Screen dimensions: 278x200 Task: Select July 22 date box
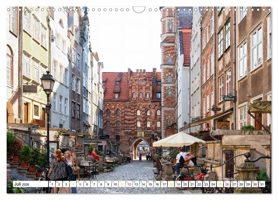click(x=199, y=184)
